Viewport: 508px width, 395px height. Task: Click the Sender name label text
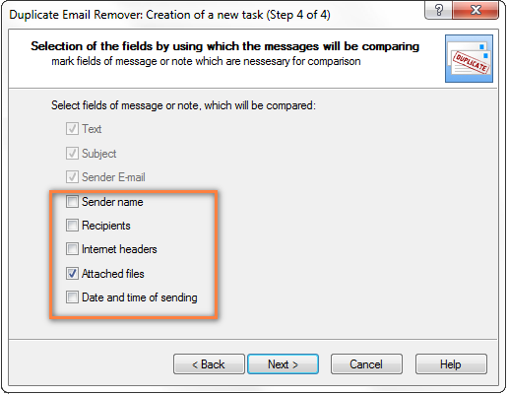point(112,202)
